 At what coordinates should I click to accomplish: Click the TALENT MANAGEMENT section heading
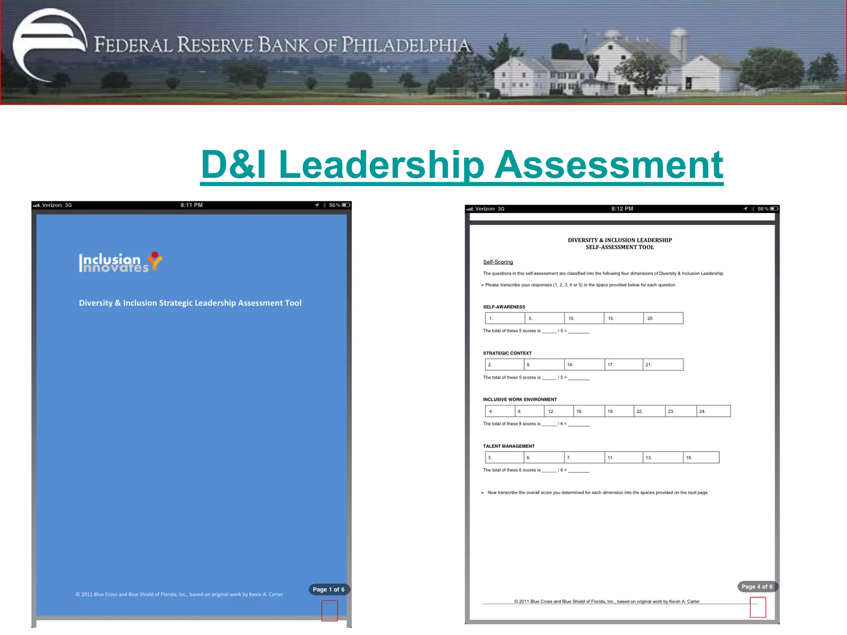coord(509,446)
